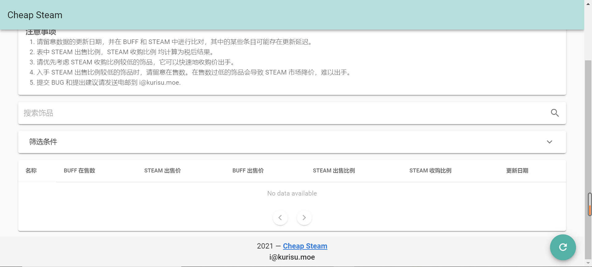Click the No data available message
Screen dimensions: 592x267
(292, 193)
